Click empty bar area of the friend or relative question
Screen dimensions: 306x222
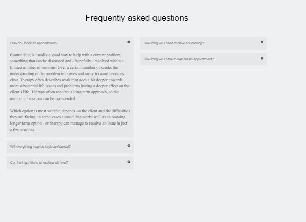[97, 163]
